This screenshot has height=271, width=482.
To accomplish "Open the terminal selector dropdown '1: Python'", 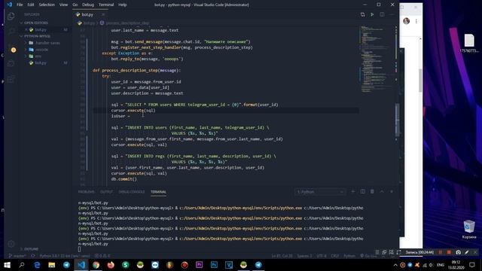I will coord(319,192).
